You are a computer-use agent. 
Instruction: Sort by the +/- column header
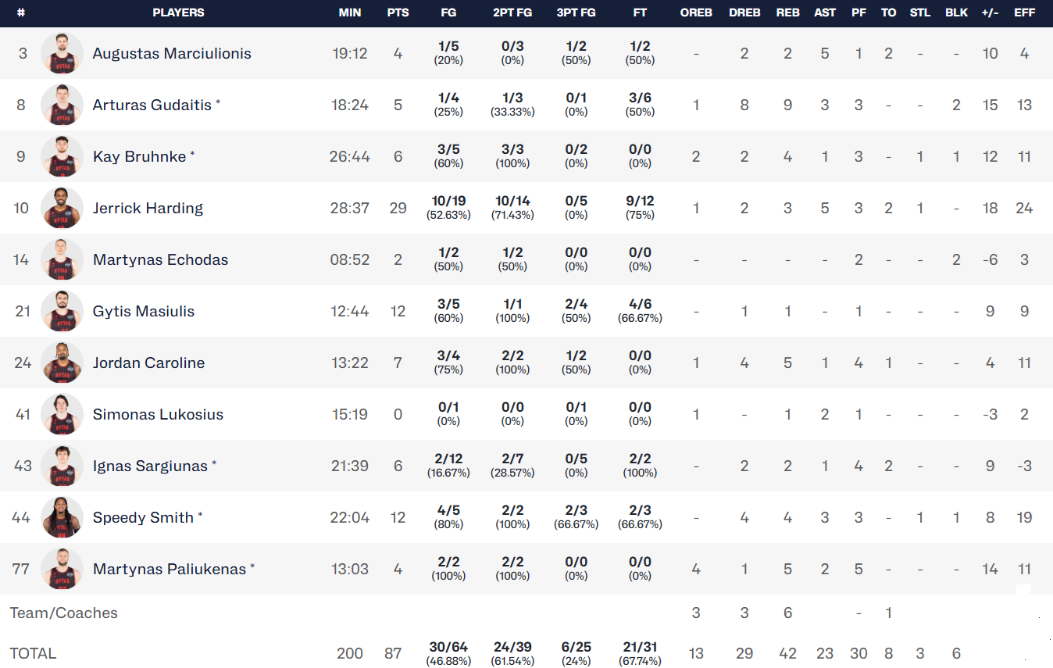tap(990, 13)
